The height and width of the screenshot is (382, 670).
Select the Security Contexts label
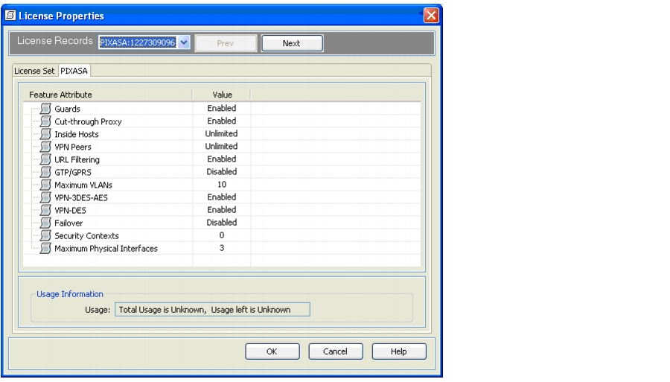(86, 236)
